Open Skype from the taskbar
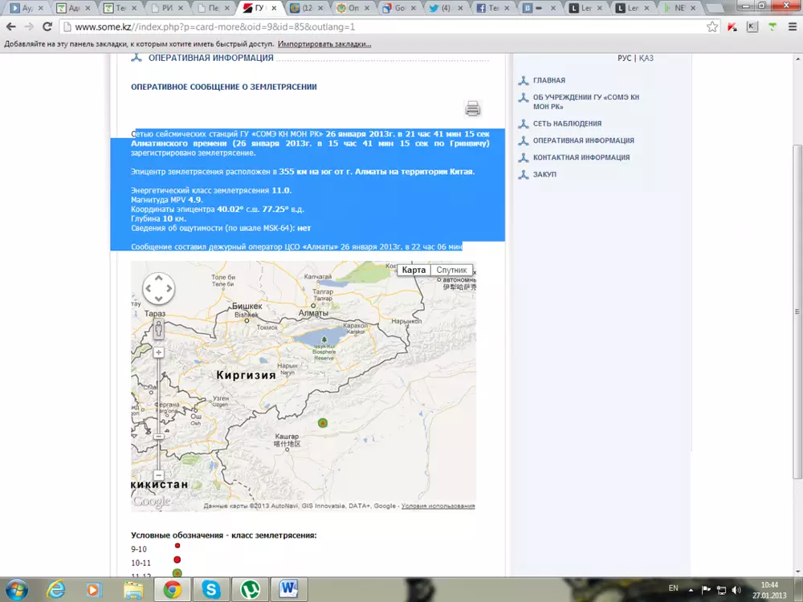 211,590
